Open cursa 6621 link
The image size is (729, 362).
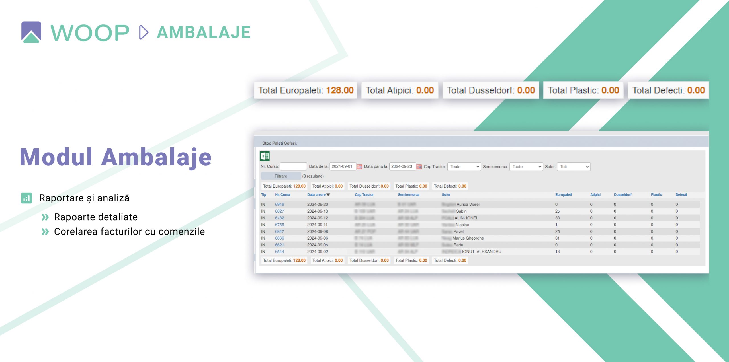tap(279, 245)
